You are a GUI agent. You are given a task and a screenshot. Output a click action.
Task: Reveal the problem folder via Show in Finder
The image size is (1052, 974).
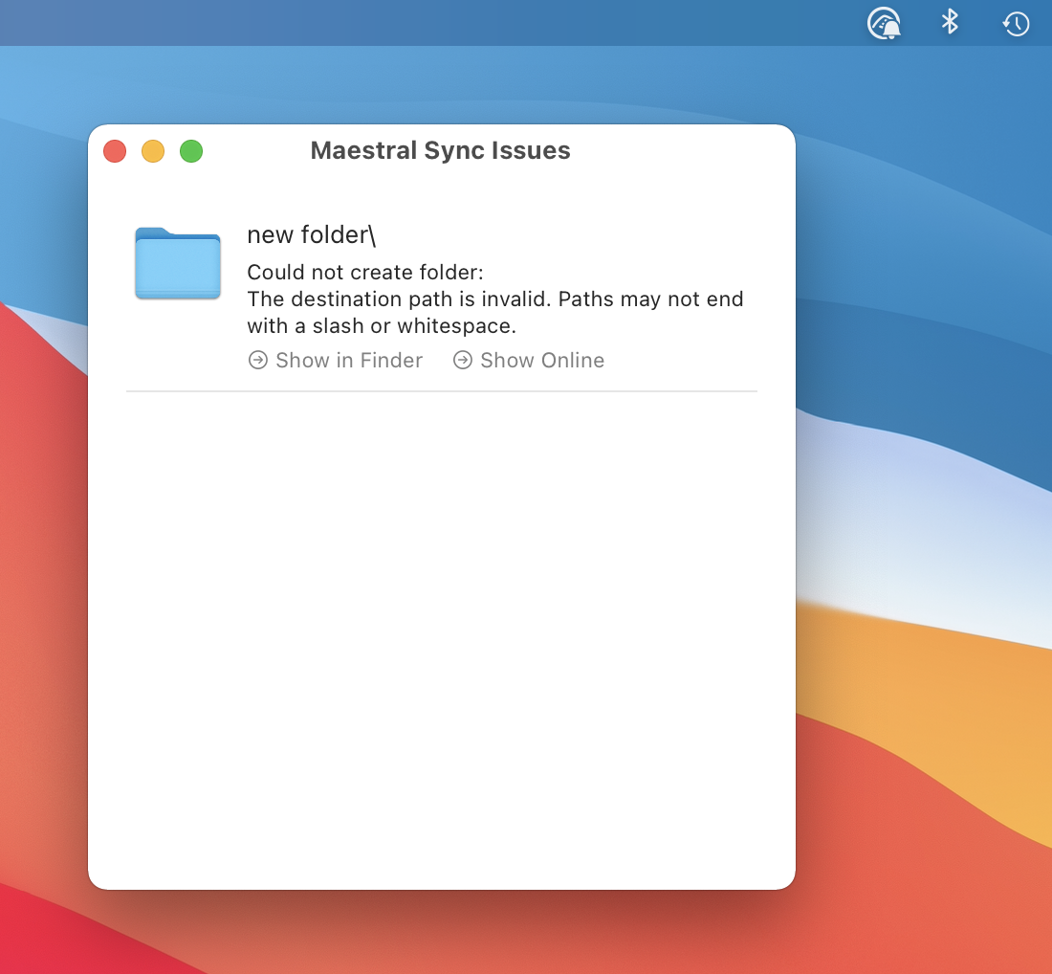pyautogui.click(x=349, y=361)
